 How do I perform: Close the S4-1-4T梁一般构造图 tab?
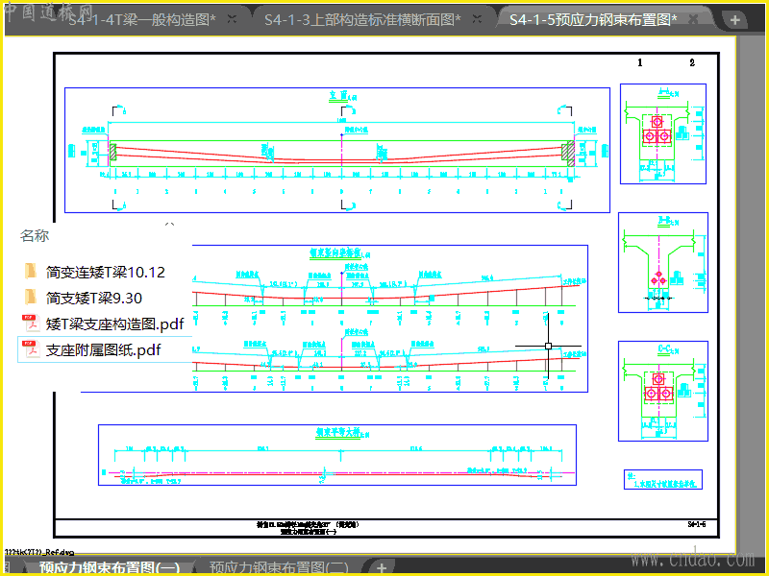point(232,19)
